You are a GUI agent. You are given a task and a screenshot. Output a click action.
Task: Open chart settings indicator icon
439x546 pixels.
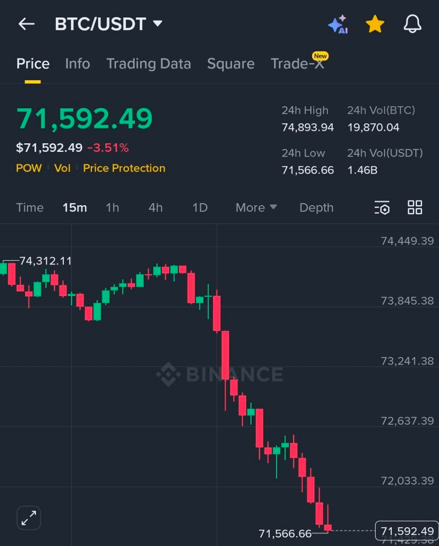tap(382, 208)
